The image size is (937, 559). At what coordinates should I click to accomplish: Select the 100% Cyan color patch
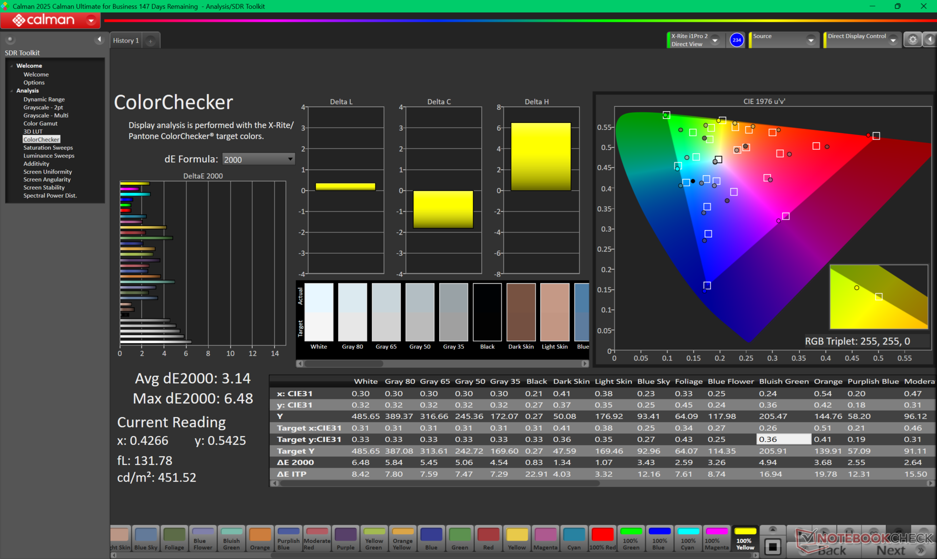tap(688, 539)
